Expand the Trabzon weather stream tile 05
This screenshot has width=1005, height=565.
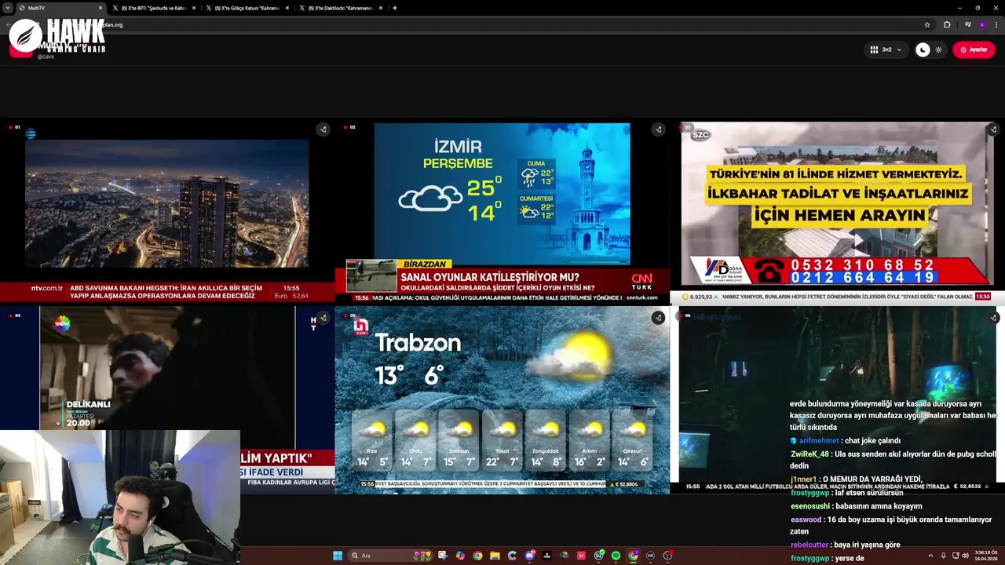point(658,318)
